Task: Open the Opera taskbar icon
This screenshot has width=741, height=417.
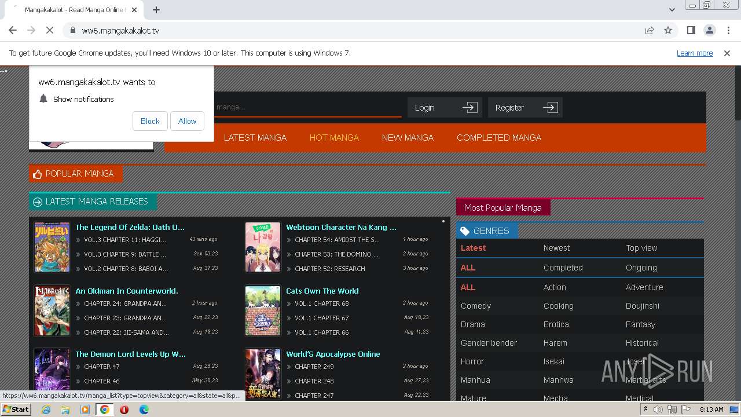Action: coord(124,409)
